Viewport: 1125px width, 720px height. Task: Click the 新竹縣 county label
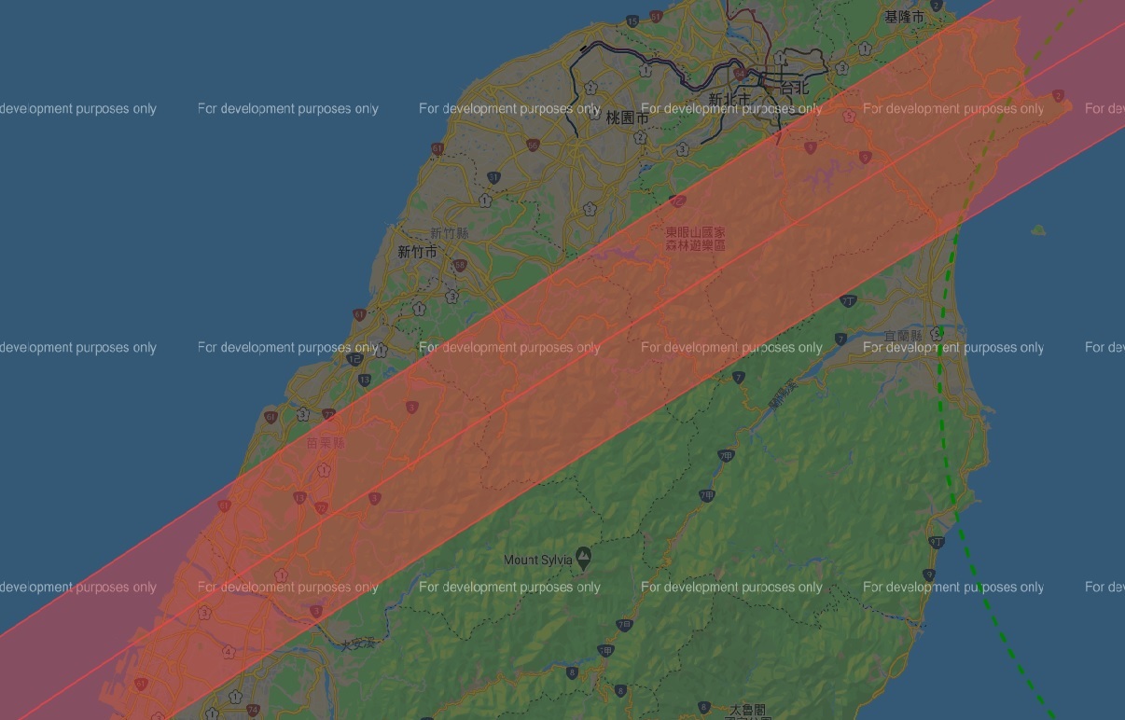pyautogui.click(x=450, y=233)
